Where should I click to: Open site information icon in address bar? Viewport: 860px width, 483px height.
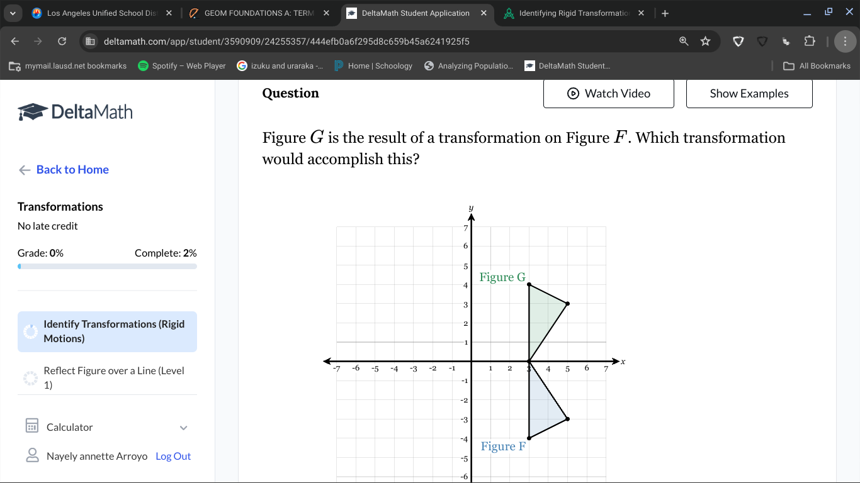coord(91,42)
